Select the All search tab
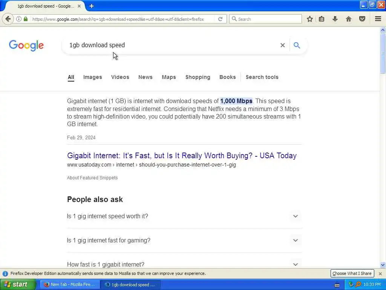The height and width of the screenshot is (290, 386). [71, 77]
